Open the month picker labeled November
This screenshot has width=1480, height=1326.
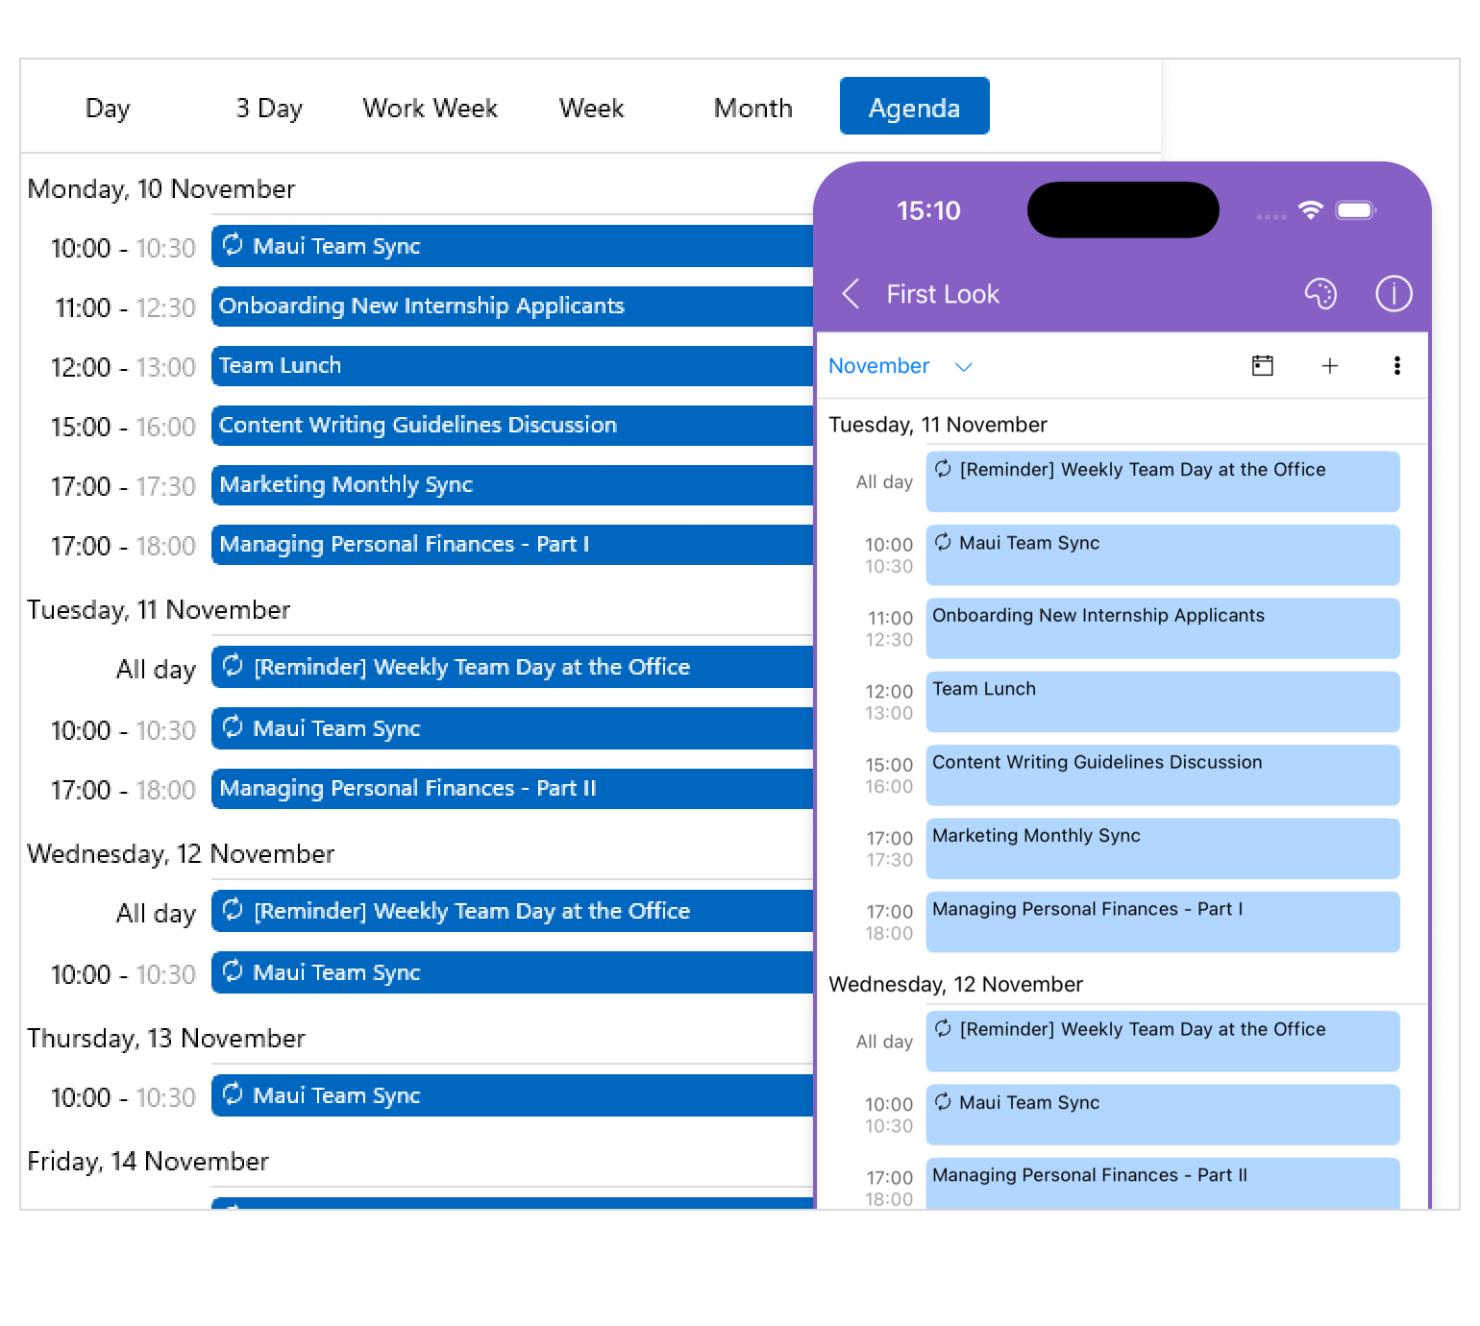[879, 366]
